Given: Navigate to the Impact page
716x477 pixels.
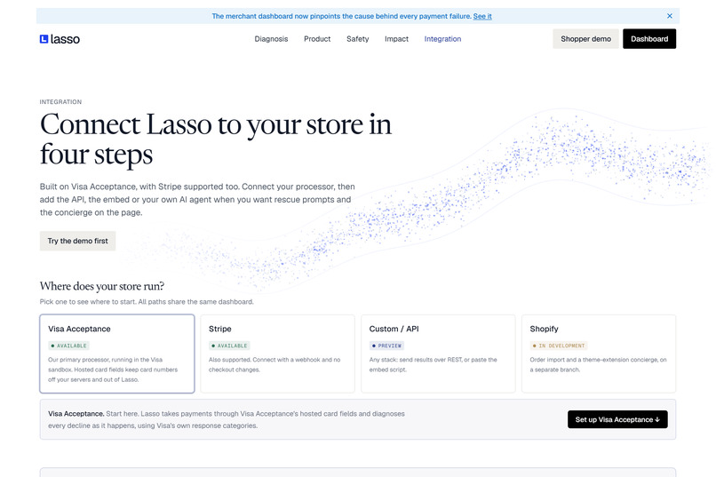Looking at the screenshot, I should (x=396, y=39).
